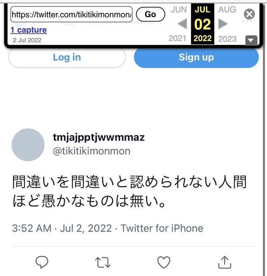Expand the Wayback toolbar dropdown arrow

[251, 40]
